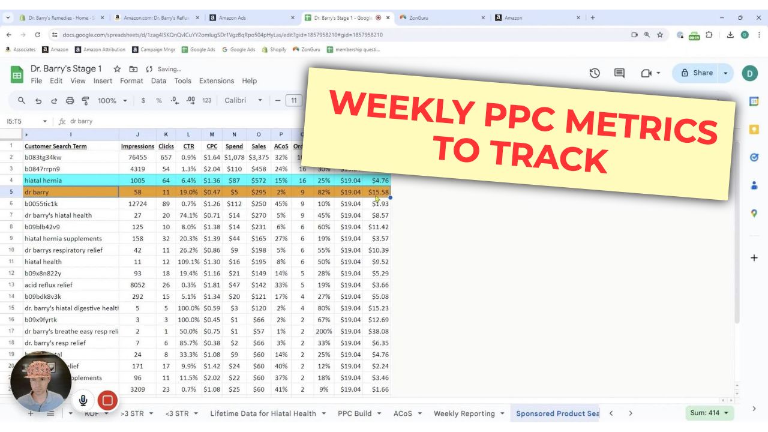Open the all sheets list icon

[x=50, y=413]
